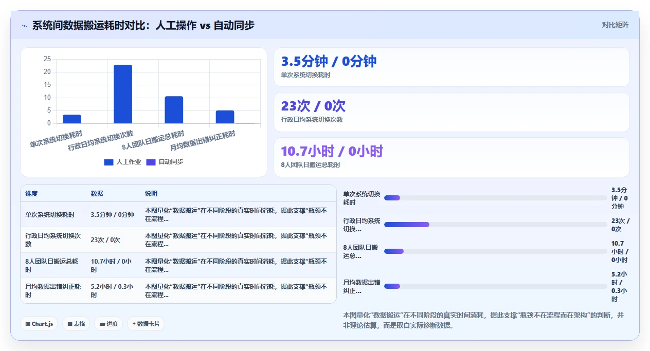Click the 进度 tag
650x351 pixels.
point(109,324)
